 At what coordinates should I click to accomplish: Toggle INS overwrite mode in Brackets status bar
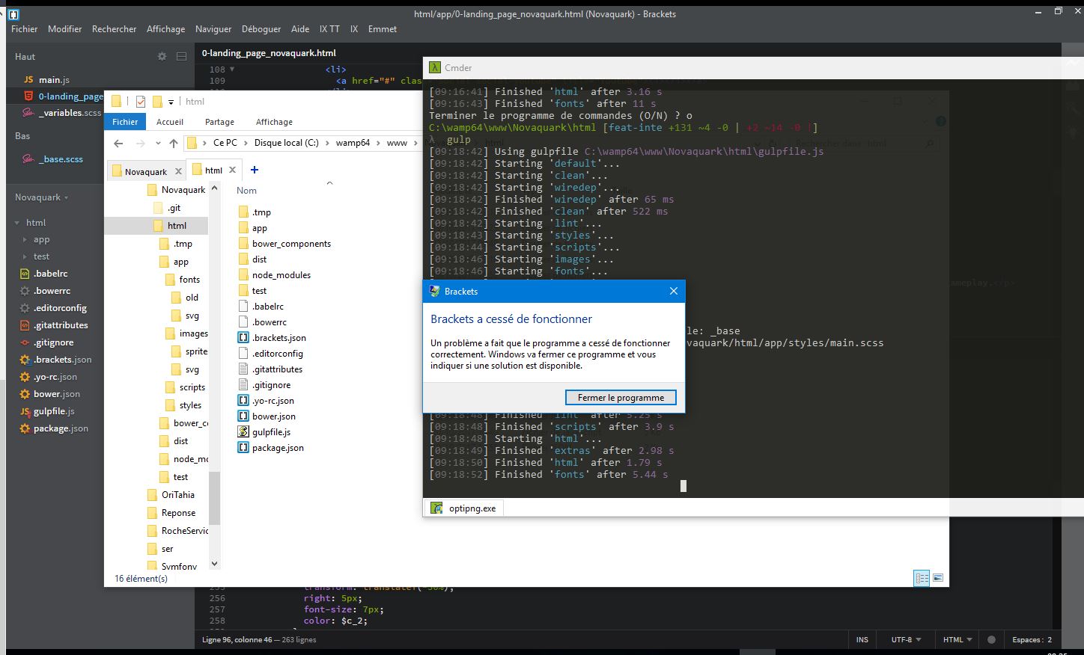pos(862,640)
